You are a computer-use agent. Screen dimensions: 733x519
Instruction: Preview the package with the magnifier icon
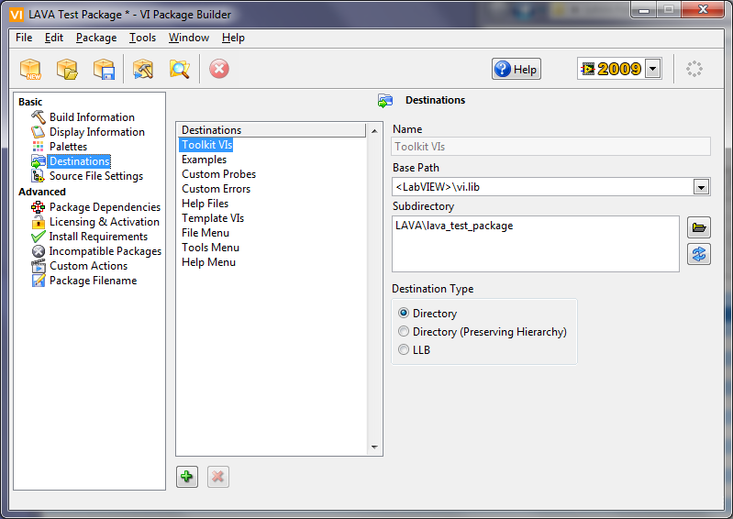(x=180, y=69)
